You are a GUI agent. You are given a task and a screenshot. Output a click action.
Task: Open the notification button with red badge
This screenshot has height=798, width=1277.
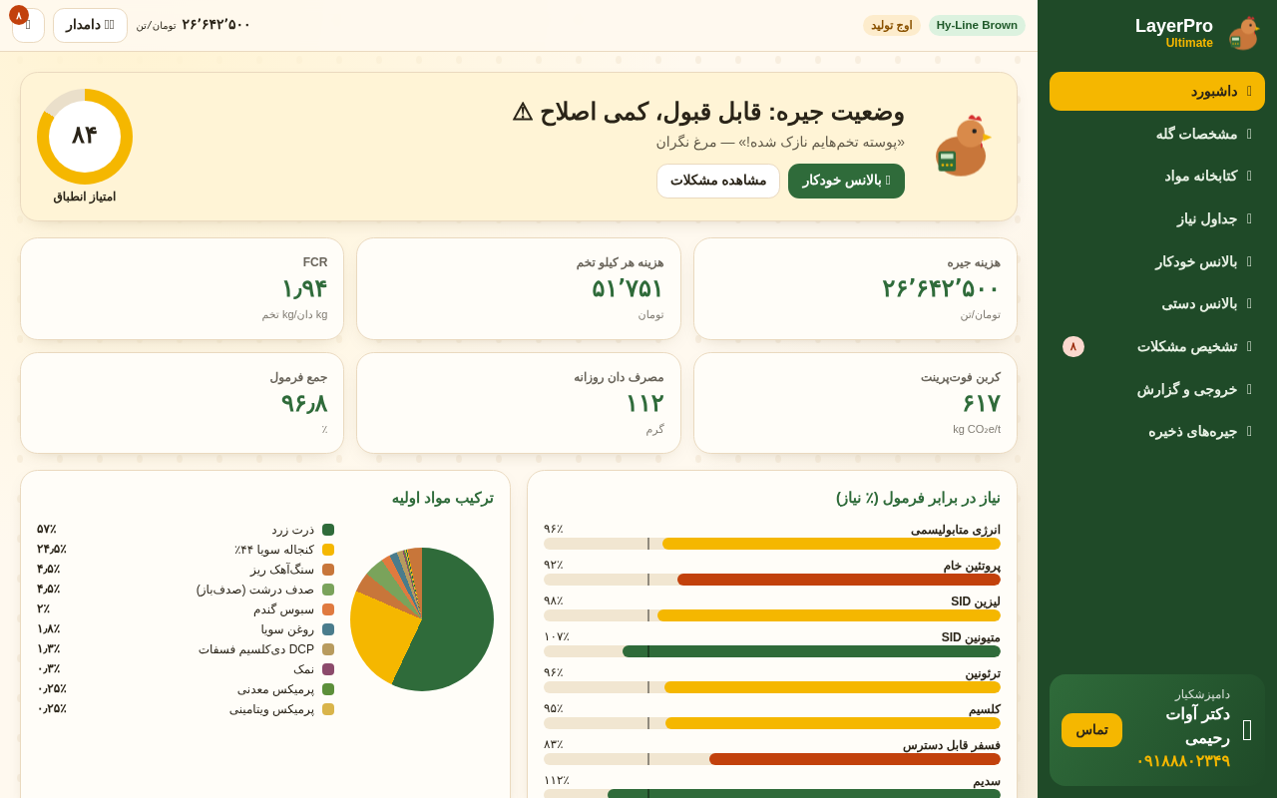[x=28, y=25]
